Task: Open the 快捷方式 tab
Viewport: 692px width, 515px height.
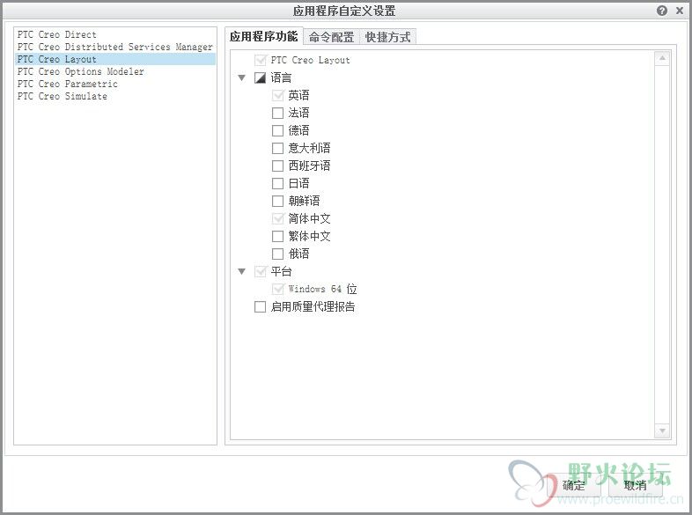Action: tap(388, 37)
